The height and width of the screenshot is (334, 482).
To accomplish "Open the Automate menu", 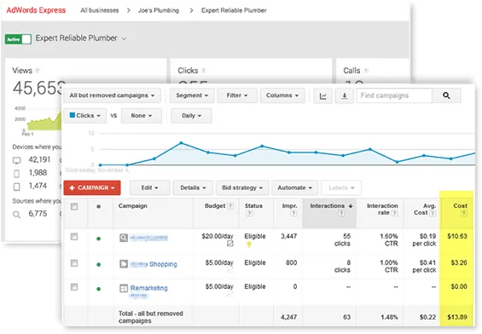I will 294,187.
